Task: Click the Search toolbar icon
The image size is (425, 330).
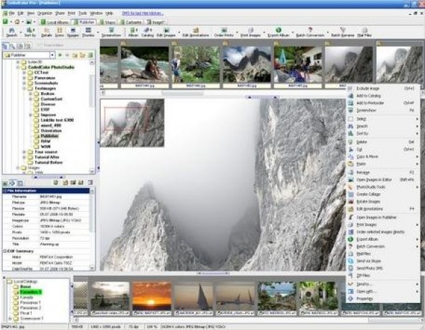Action: tap(13, 33)
